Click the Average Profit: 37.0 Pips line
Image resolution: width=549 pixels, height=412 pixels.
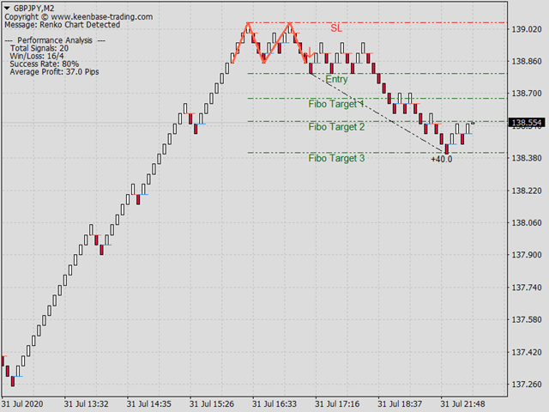coord(54,72)
